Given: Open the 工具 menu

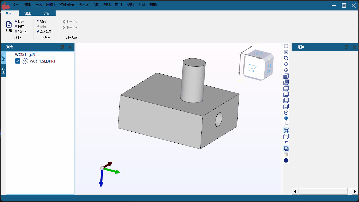Looking at the screenshot, I should tap(142, 5).
